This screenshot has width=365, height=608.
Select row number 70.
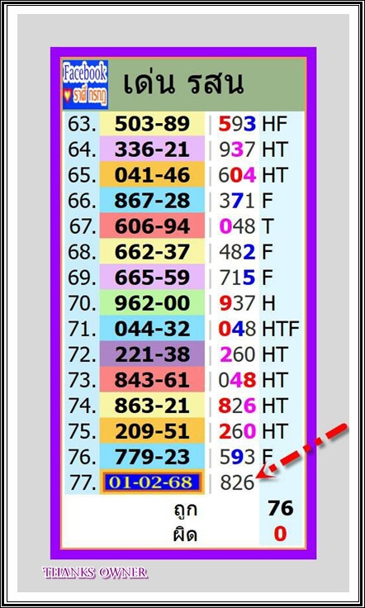point(82,303)
